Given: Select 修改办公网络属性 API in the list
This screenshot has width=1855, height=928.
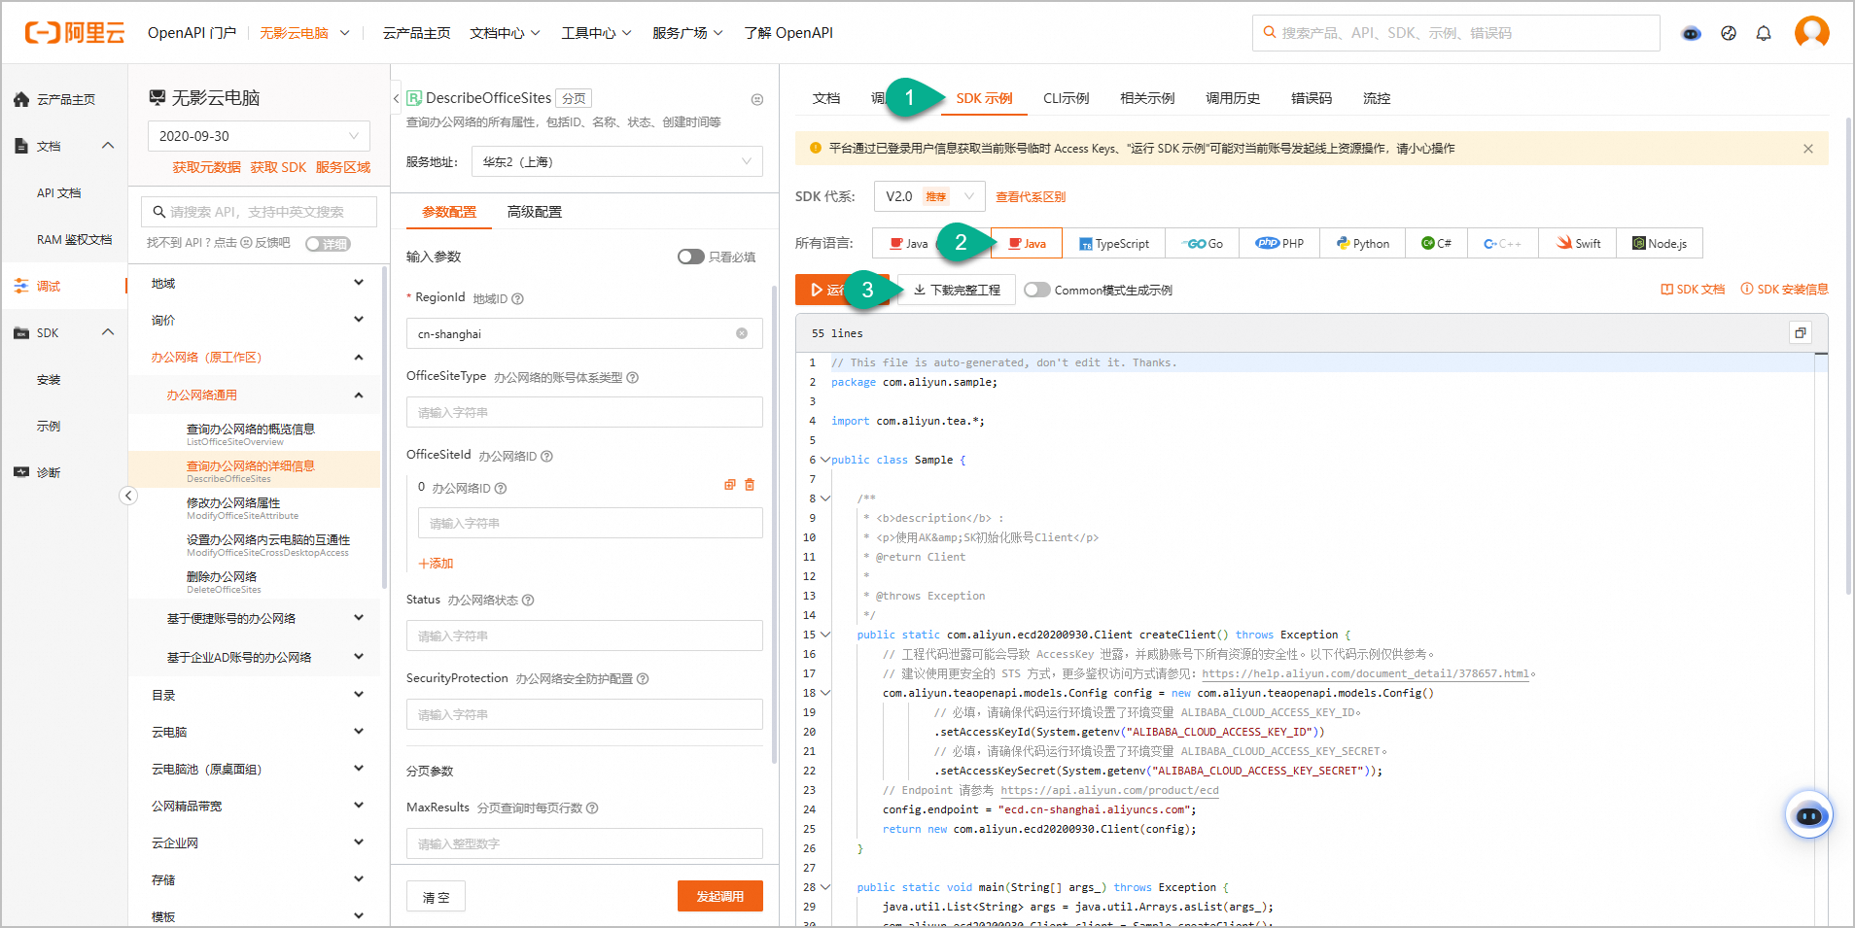Looking at the screenshot, I should (x=254, y=507).
